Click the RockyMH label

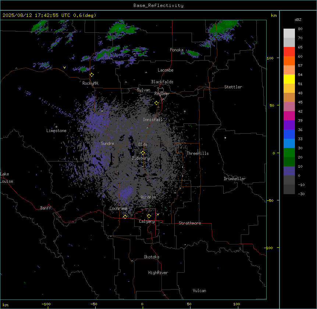click(90, 83)
